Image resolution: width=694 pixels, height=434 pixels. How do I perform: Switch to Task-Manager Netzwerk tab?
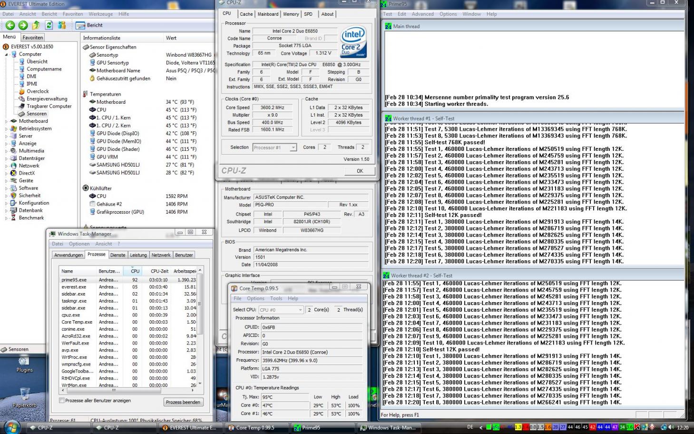click(161, 255)
